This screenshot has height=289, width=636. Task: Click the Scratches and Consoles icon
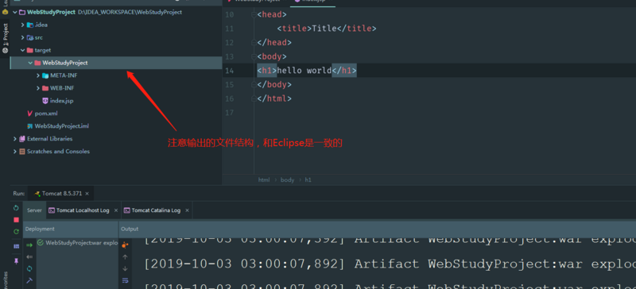click(x=22, y=151)
